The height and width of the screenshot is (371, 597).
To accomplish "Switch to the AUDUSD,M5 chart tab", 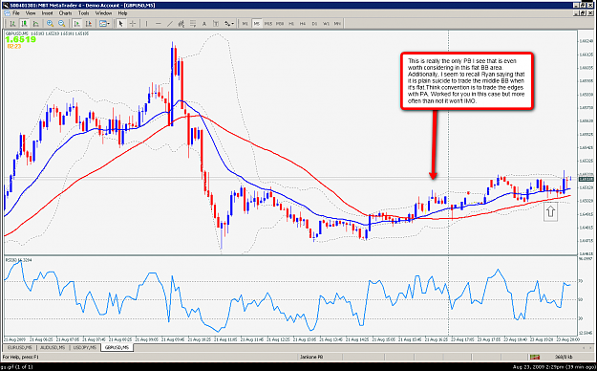I will 53,348.
